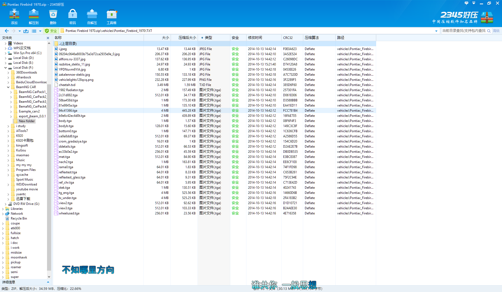The image size is (502, 292).
Task: Sort by 修改时间 column header
Action: coord(264,38)
